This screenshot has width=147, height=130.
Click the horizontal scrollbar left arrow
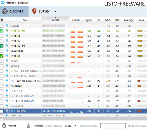[1, 118]
